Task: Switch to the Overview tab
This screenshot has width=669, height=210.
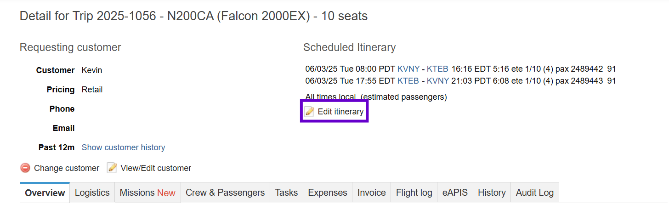Action: coord(45,193)
